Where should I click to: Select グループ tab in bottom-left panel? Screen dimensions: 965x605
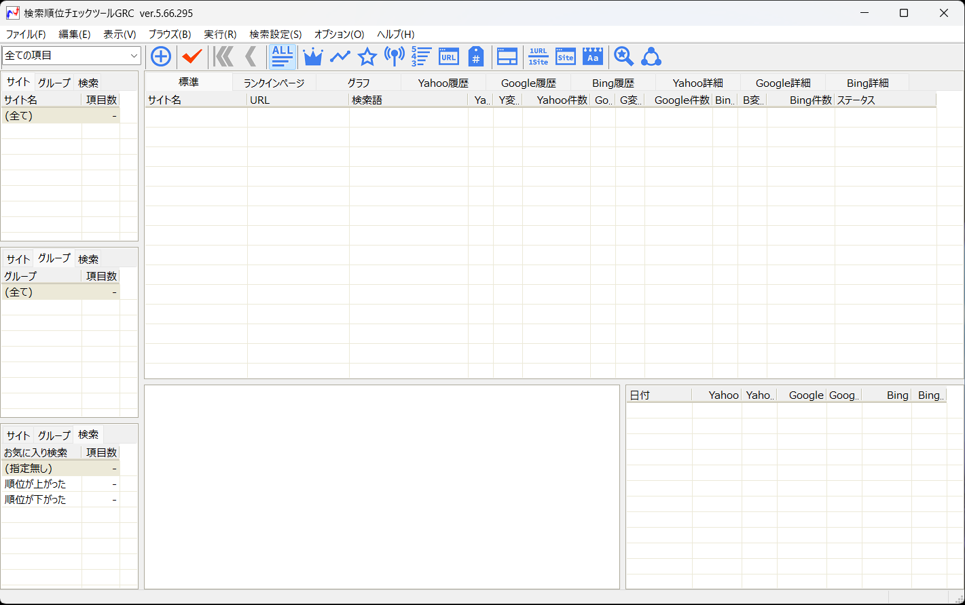(54, 435)
